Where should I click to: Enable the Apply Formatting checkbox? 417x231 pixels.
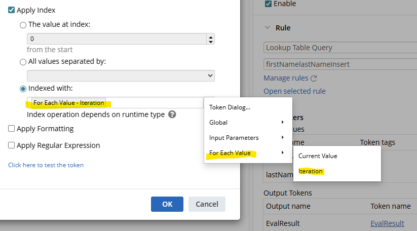coord(12,129)
